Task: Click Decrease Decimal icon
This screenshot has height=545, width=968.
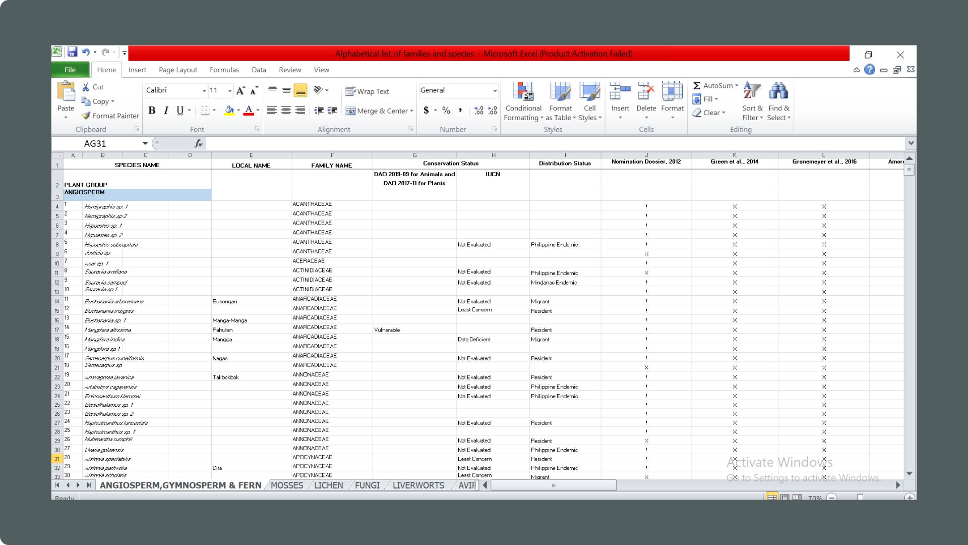Action: tap(493, 111)
